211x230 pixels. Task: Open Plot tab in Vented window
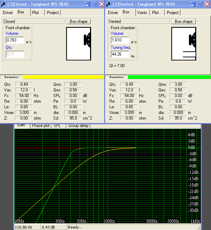pos(155,13)
